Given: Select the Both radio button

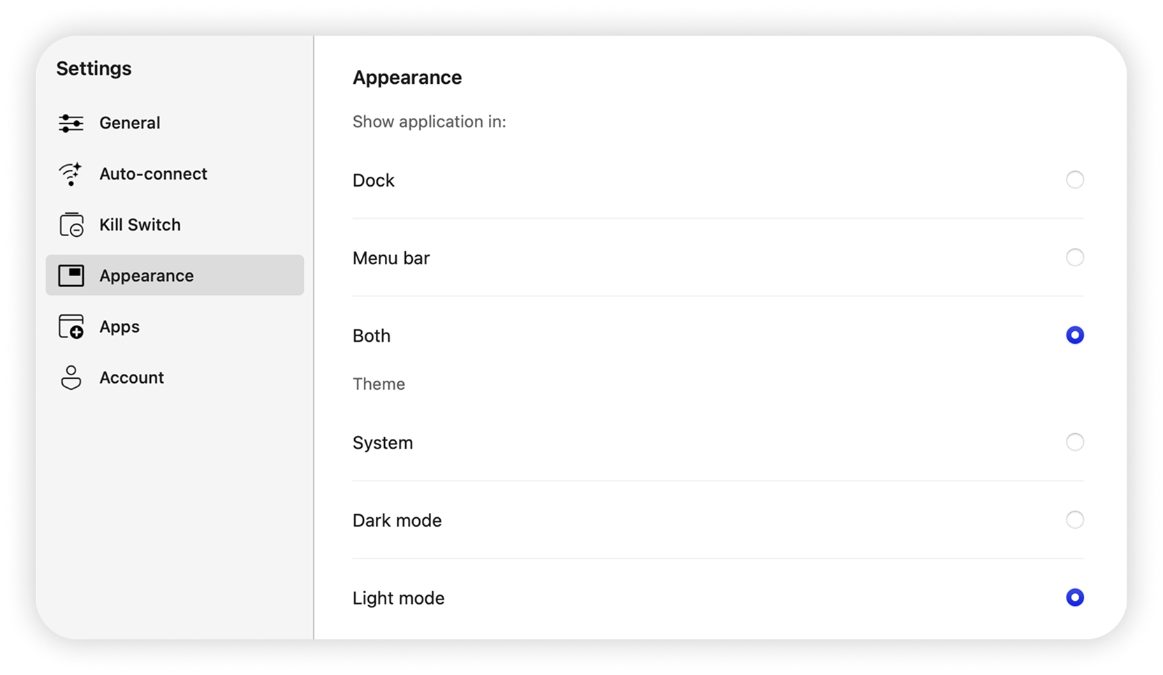Looking at the screenshot, I should click(x=1074, y=335).
